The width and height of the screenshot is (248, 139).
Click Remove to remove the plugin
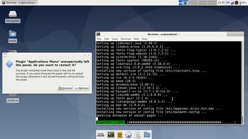coord(82,88)
